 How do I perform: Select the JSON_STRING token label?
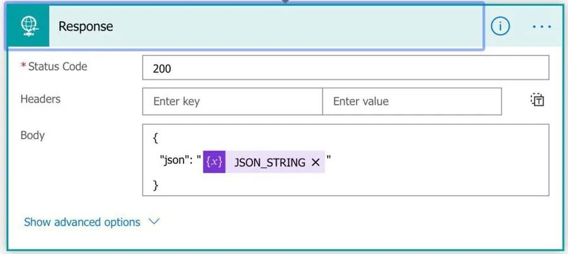[x=269, y=163]
